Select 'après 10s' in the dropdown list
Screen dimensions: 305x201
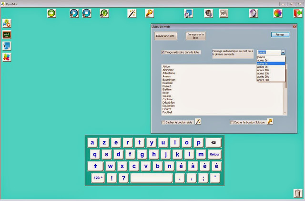point(264,70)
